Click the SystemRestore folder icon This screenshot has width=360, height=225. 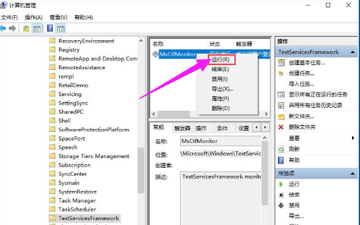[x=52, y=191]
